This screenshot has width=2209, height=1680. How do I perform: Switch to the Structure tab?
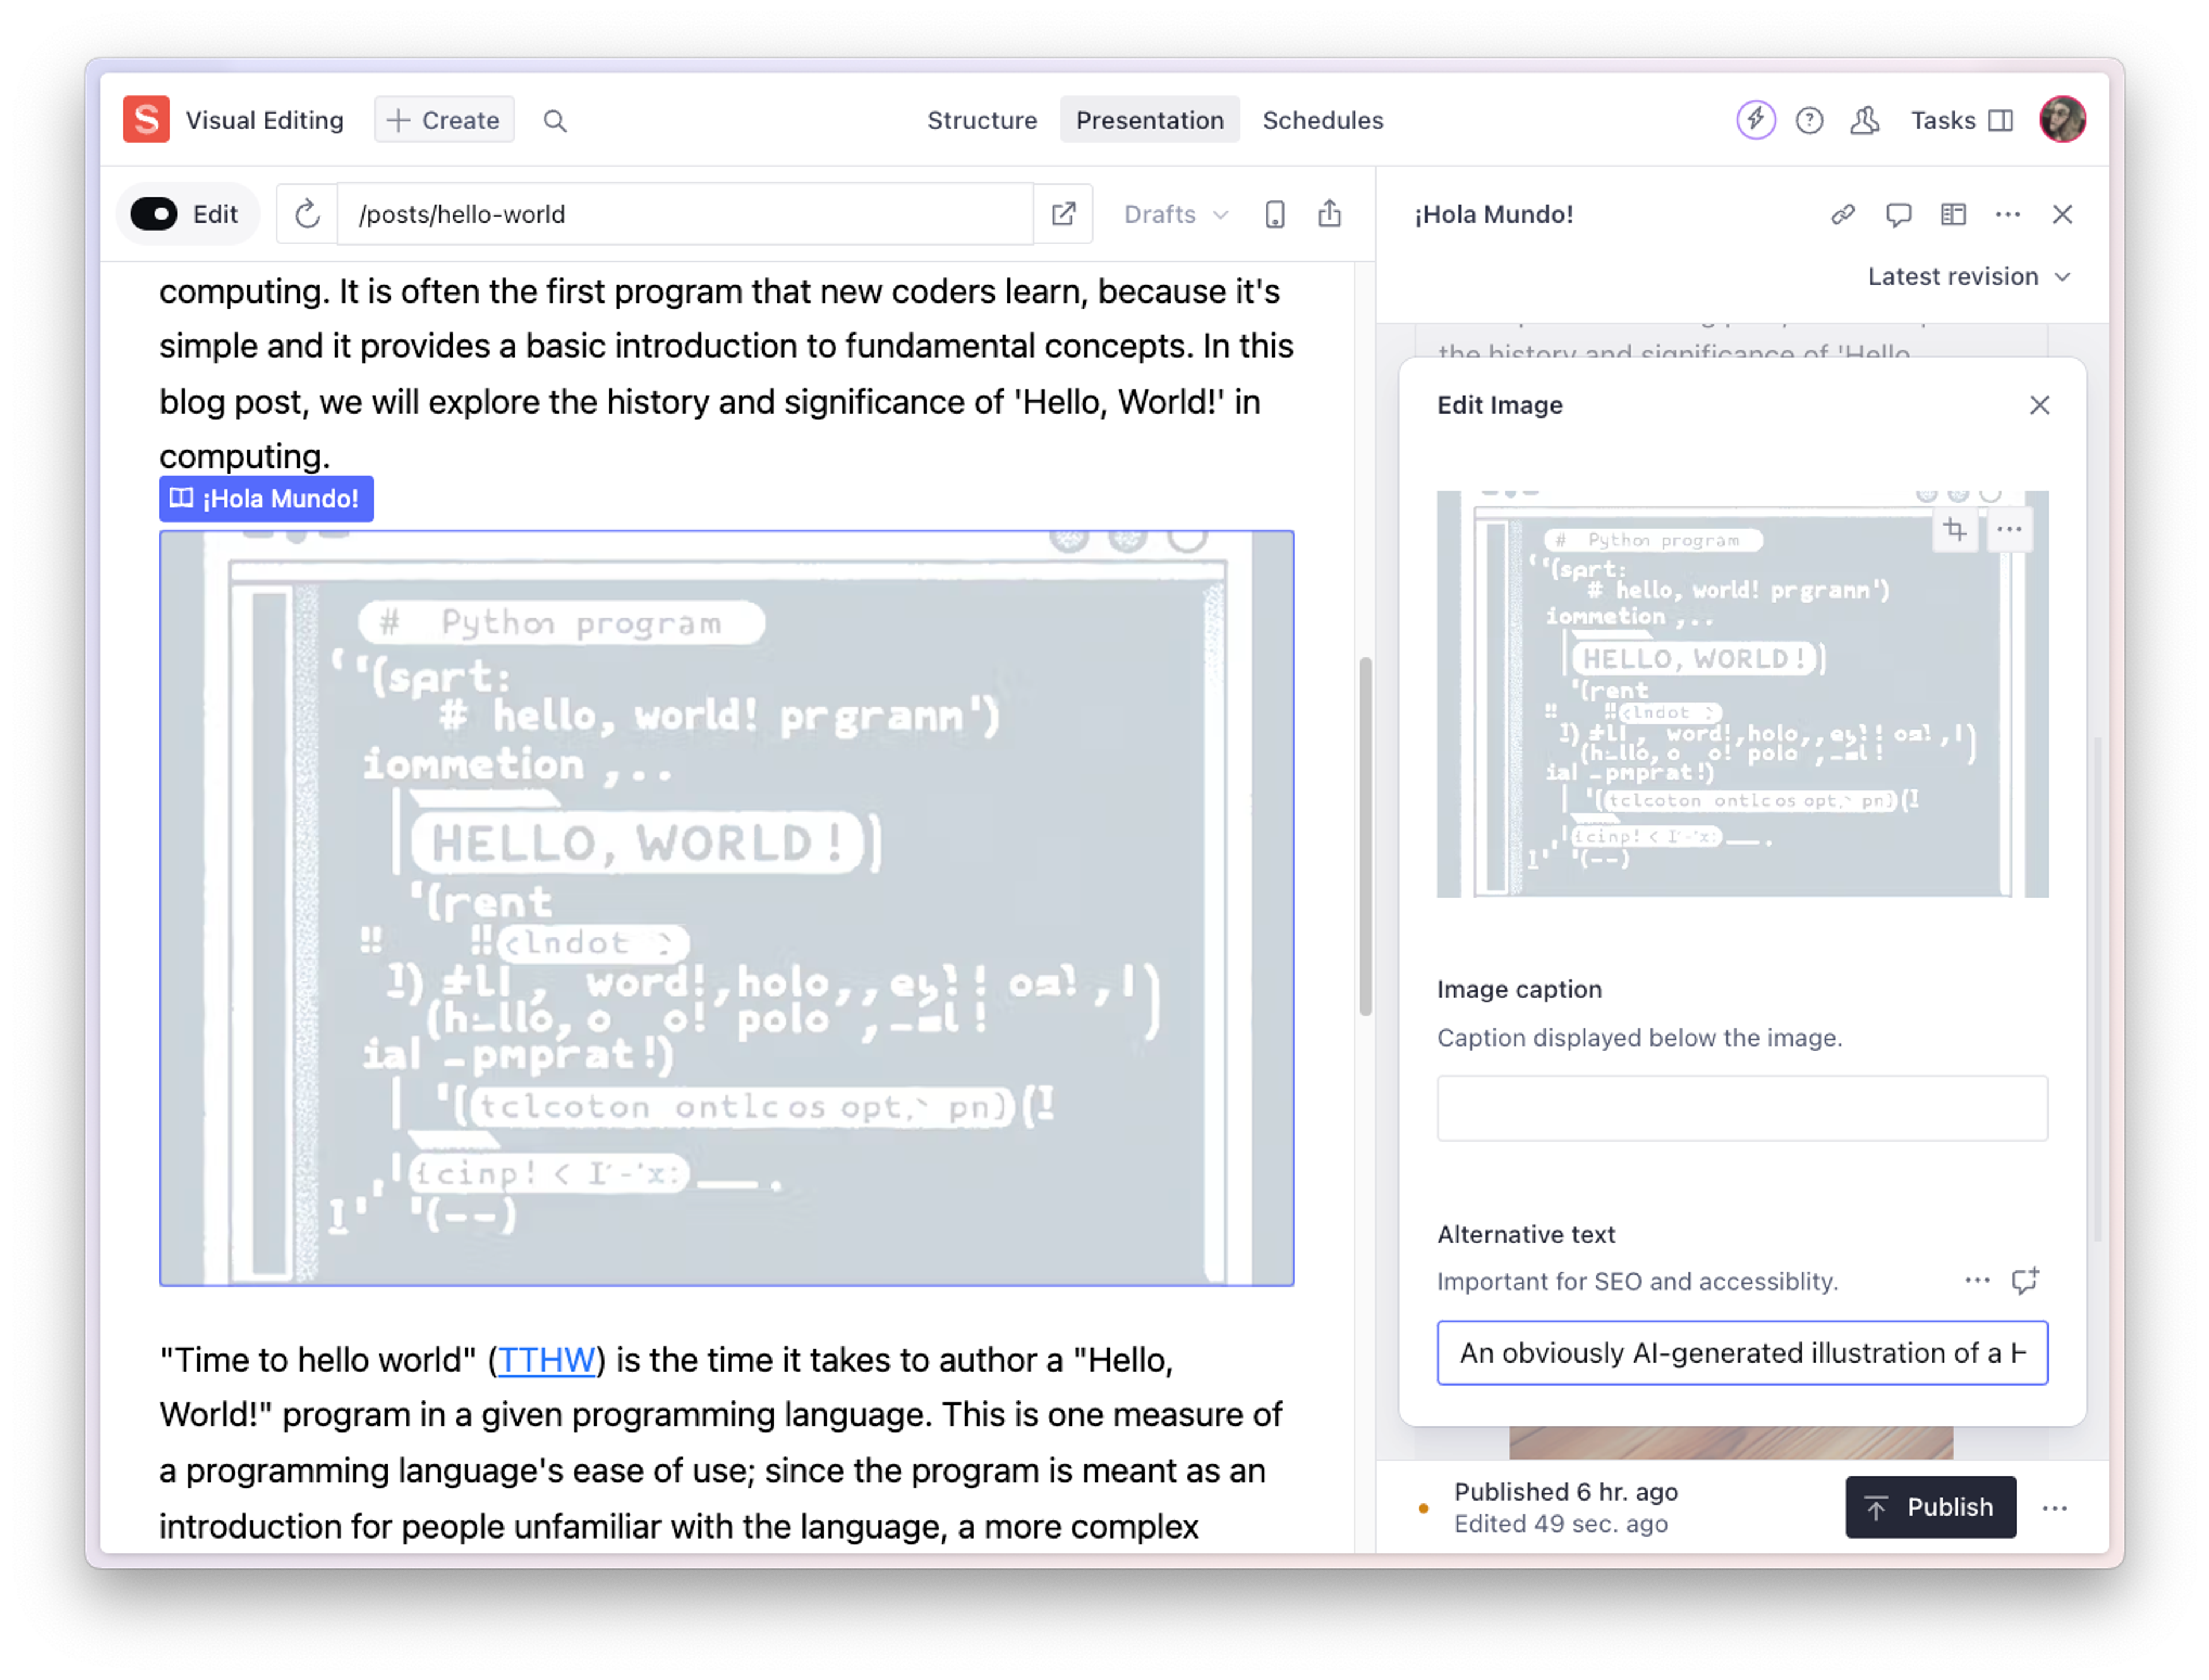[981, 121]
